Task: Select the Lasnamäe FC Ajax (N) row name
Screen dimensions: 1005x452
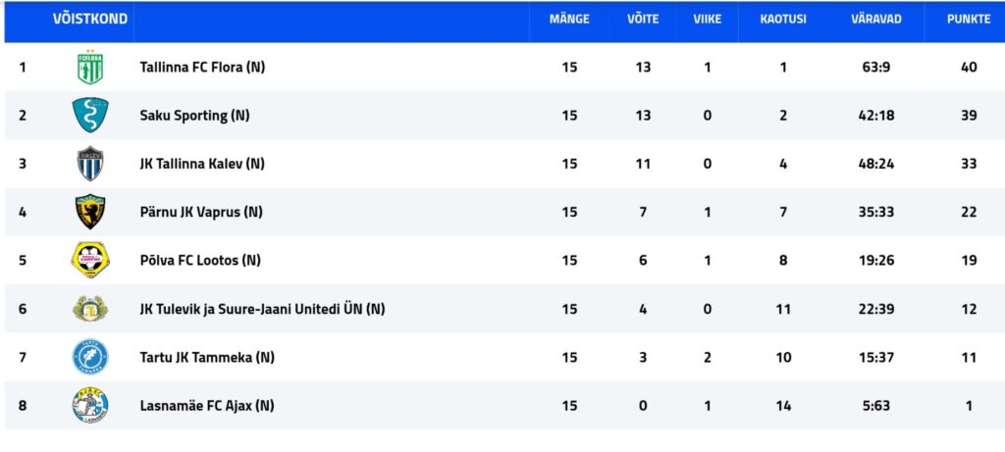Action: [x=207, y=406]
